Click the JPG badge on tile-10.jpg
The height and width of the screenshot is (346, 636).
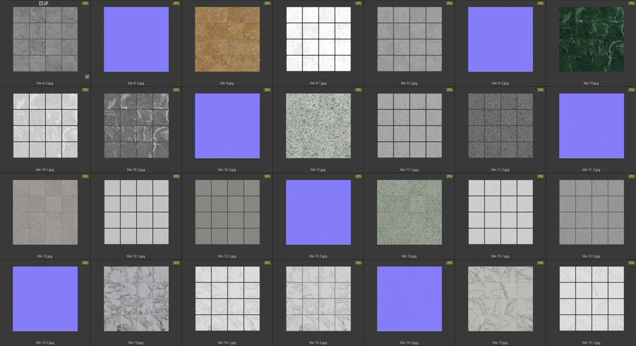pos(631,3)
